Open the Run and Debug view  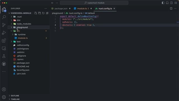4,33
